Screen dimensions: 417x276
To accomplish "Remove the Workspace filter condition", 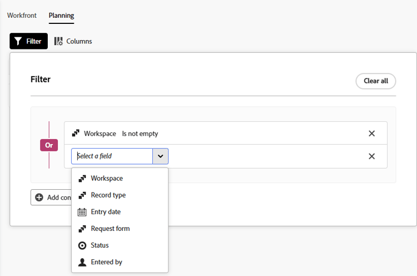I will (372, 134).
